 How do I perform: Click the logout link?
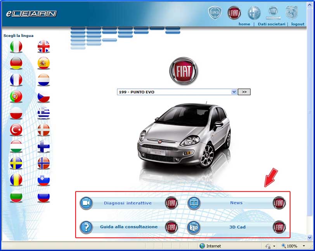[298, 24]
